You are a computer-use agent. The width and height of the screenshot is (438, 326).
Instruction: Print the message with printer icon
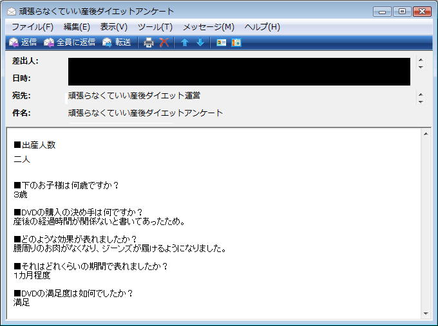pyautogui.click(x=149, y=42)
